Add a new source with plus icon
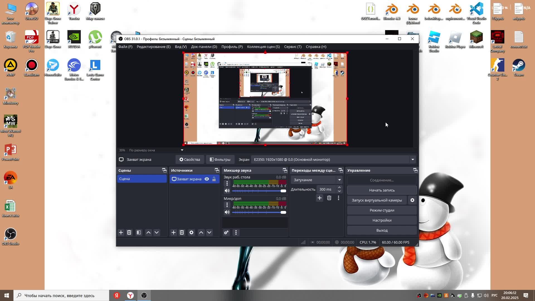The image size is (535, 301). click(174, 232)
